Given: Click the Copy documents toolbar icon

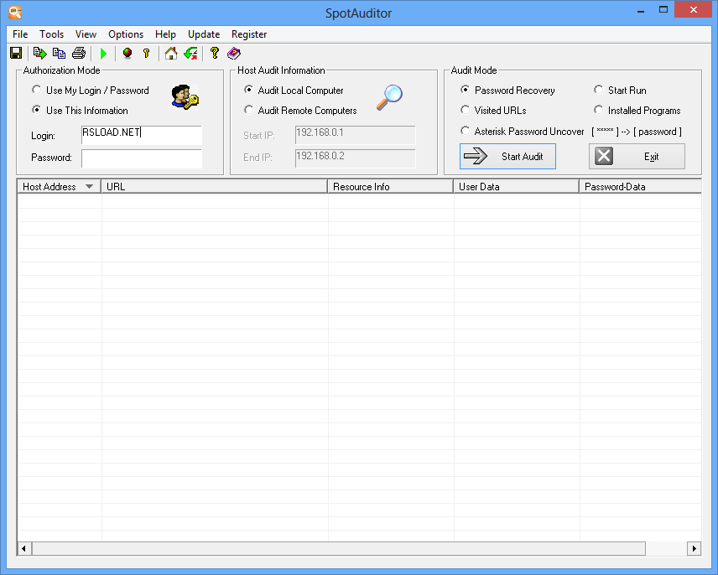Looking at the screenshot, I should click(59, 54).
